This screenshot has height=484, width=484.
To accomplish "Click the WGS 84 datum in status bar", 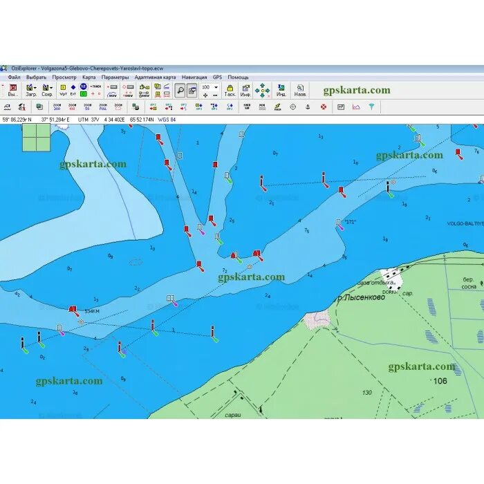I will [x=167, y=120].
